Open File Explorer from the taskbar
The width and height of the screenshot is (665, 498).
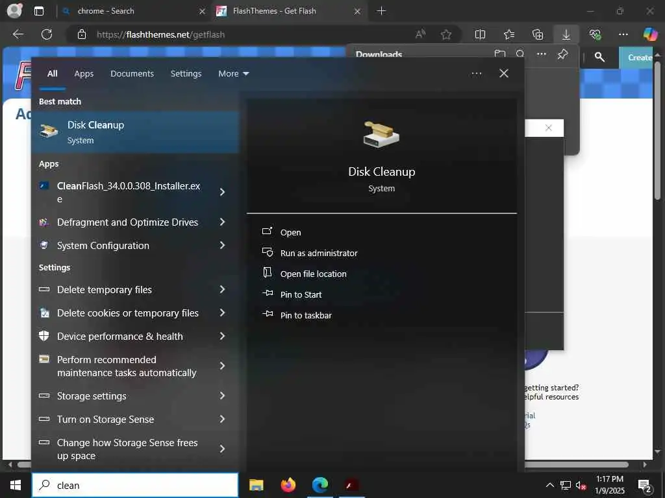click(256, 485)
